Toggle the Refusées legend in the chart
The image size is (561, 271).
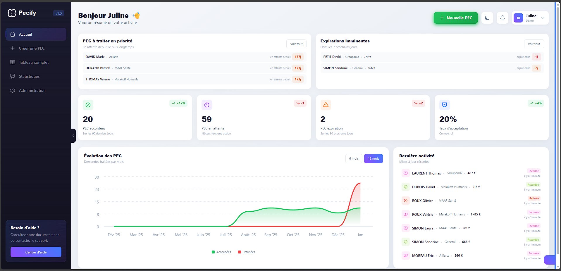[247, 252]
